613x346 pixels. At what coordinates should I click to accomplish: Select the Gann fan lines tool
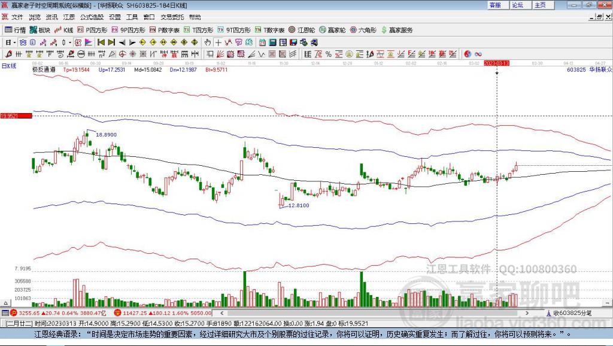pos(220,54)
